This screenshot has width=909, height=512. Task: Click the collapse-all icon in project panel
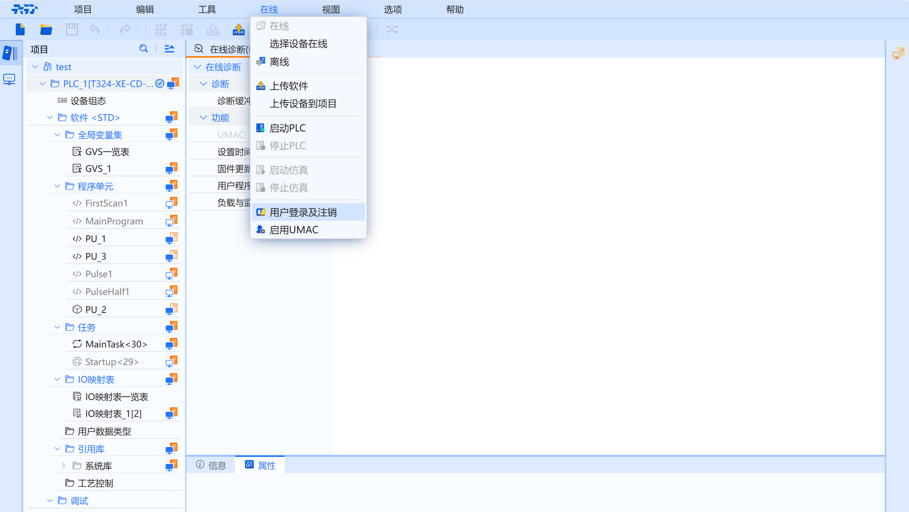[x=169, y=48]
